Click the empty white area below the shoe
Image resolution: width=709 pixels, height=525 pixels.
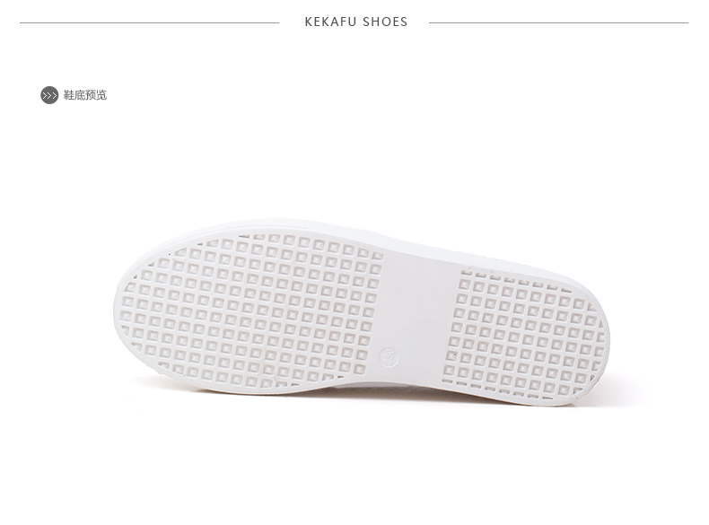(x=354, y=466)
